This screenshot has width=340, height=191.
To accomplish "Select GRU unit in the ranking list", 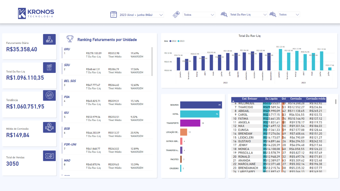I will (x=67, y=49).
